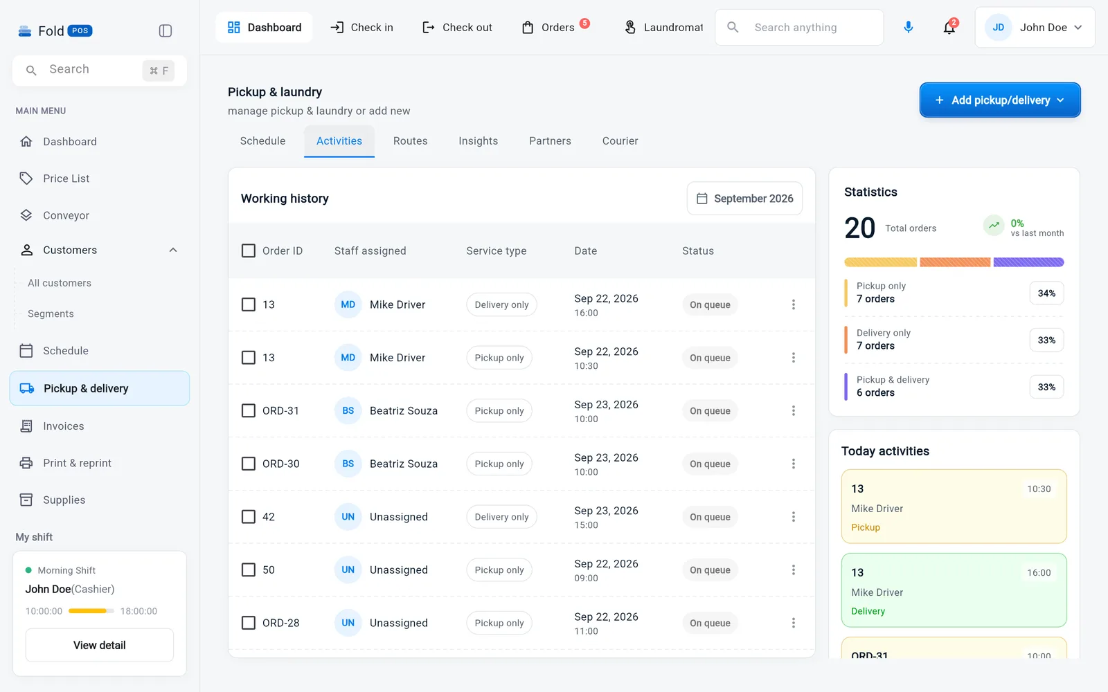Viewport: 1108px width, 692px height.
Task: Check the ORD-28 row checkbox
Action: 249,623
